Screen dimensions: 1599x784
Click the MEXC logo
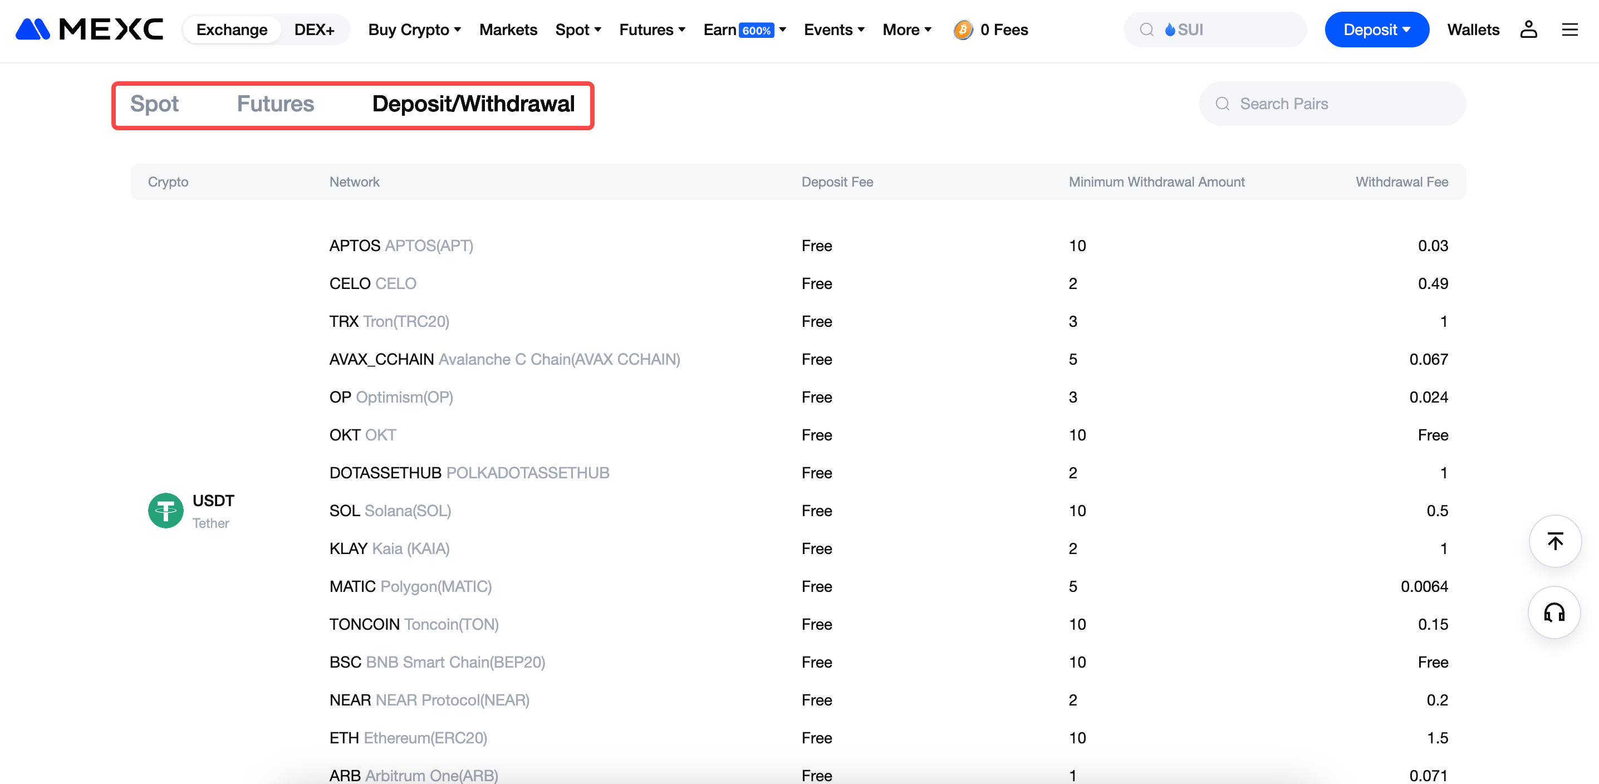(89, 29)
